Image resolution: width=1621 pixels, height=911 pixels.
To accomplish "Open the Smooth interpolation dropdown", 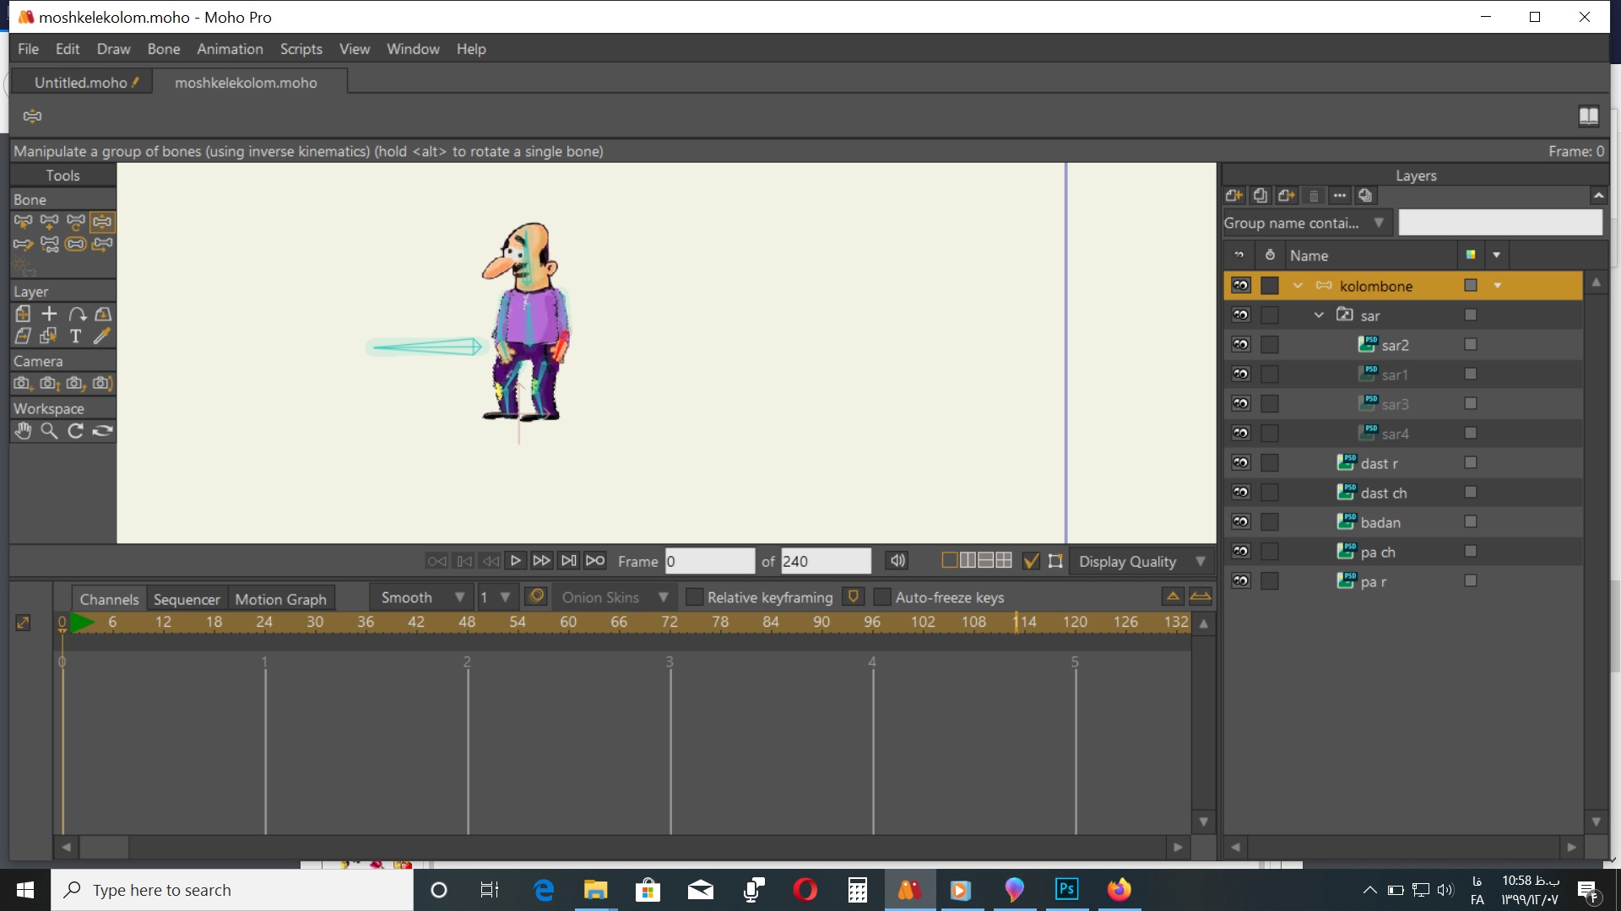I will 458,597.
